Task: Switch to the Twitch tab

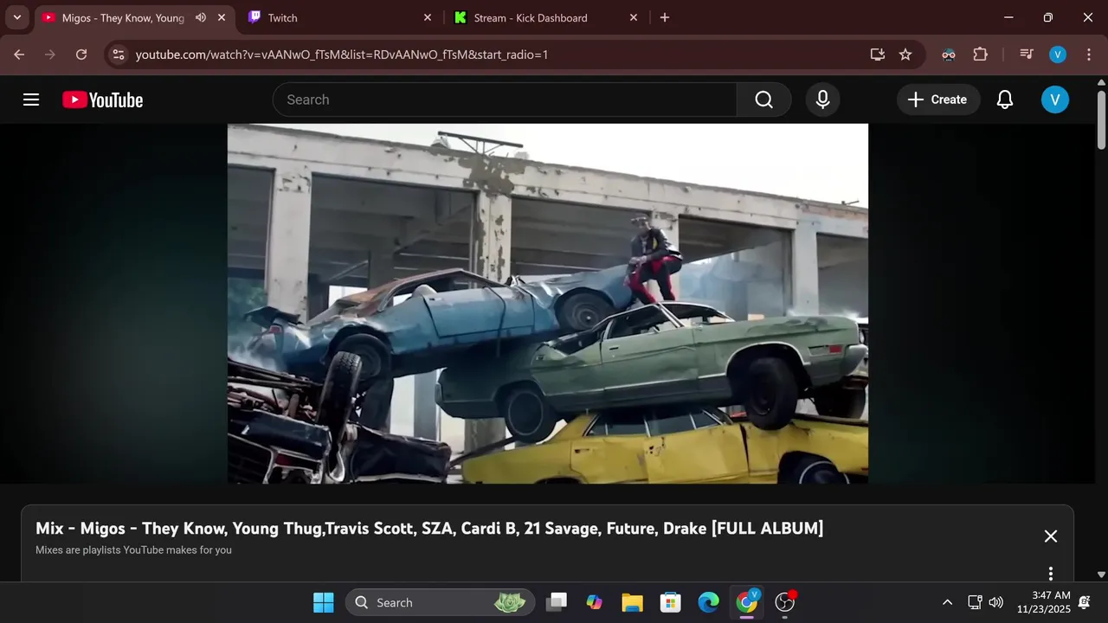Action: 338,17
